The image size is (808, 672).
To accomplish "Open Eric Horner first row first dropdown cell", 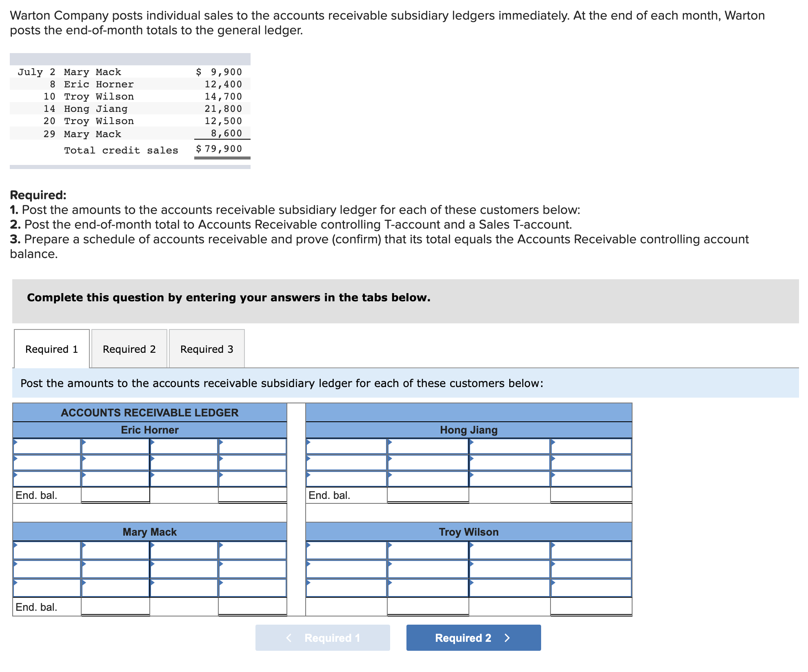I will click(x=47, y=446).
